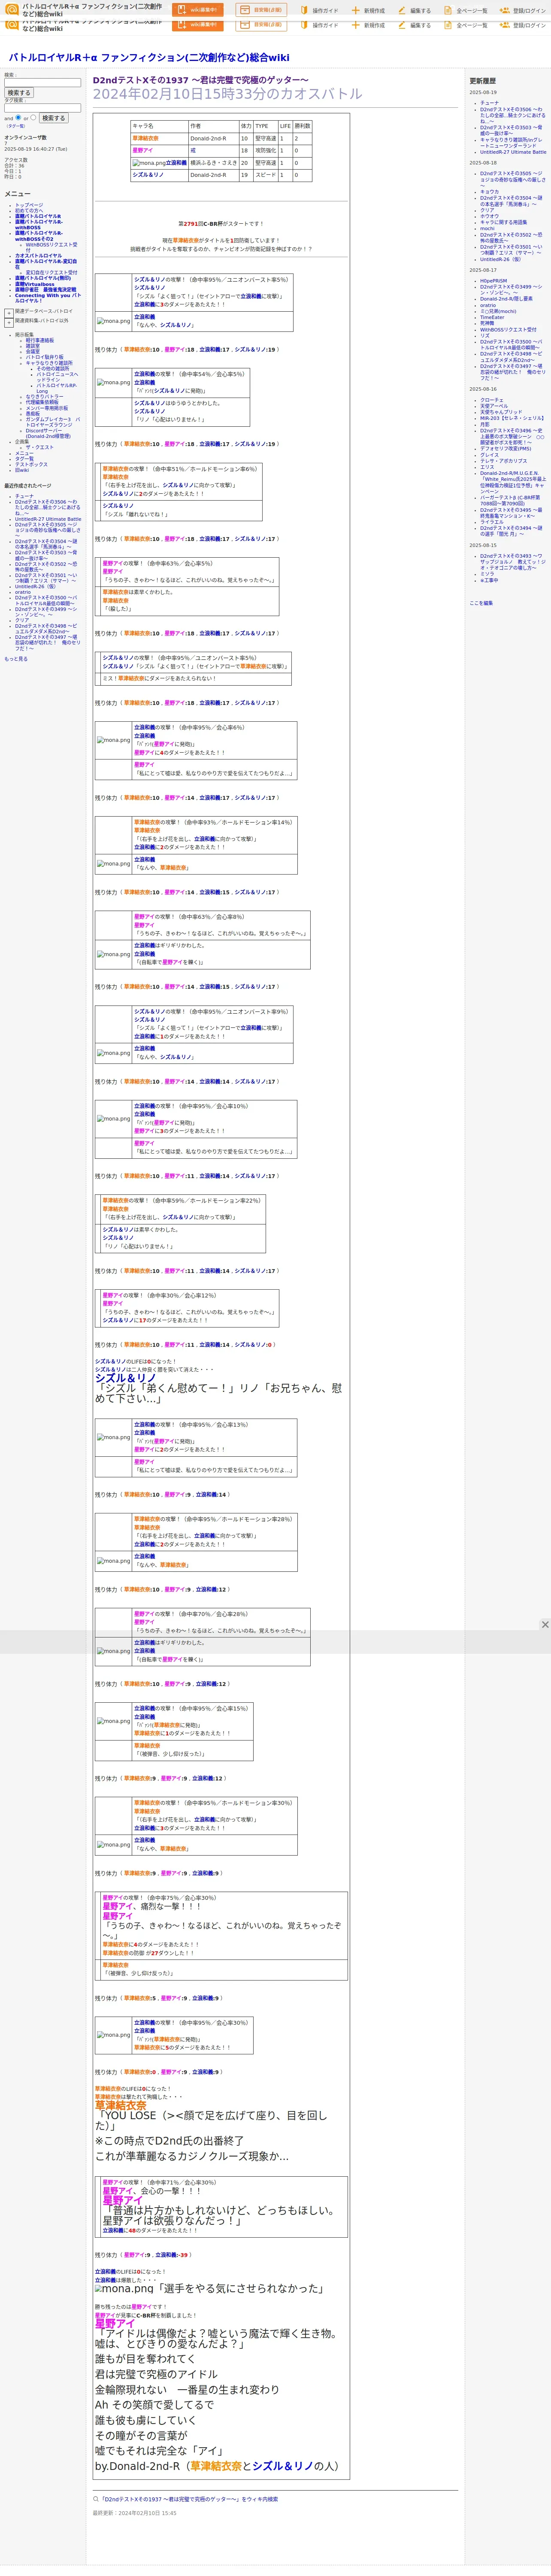Open mochi in 更新履歴 list
This screenshot has width=551, height=2576.
pyautogui.click(x=487, y=229)
